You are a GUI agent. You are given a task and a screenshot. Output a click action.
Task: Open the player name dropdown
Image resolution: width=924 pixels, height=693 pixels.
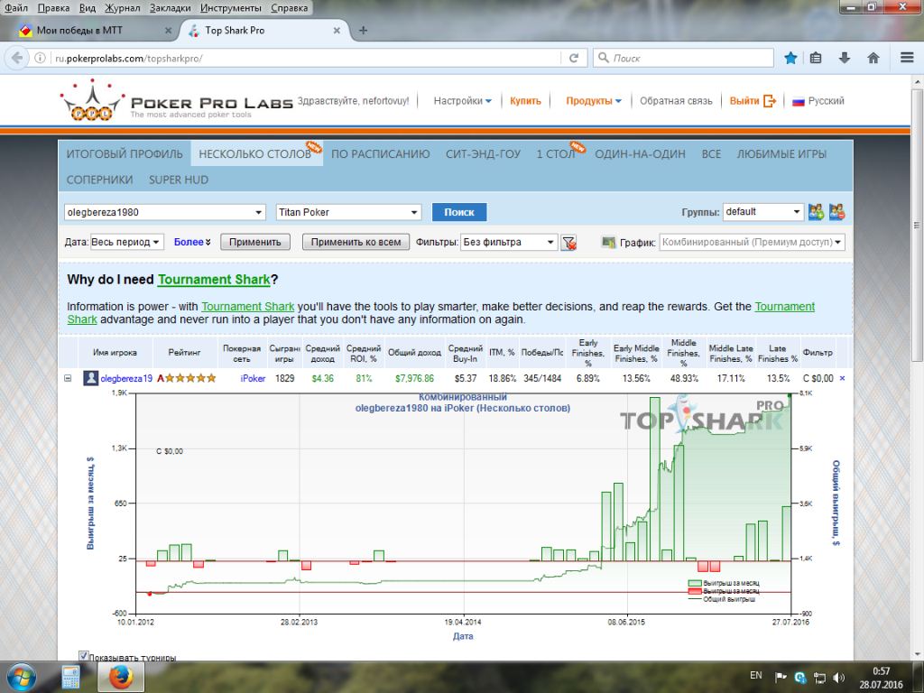coord(164,212)
